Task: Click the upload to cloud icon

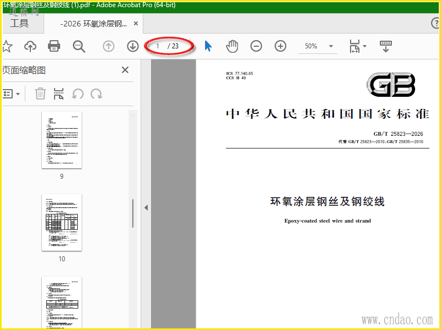Action: click(x=30, y=46)
